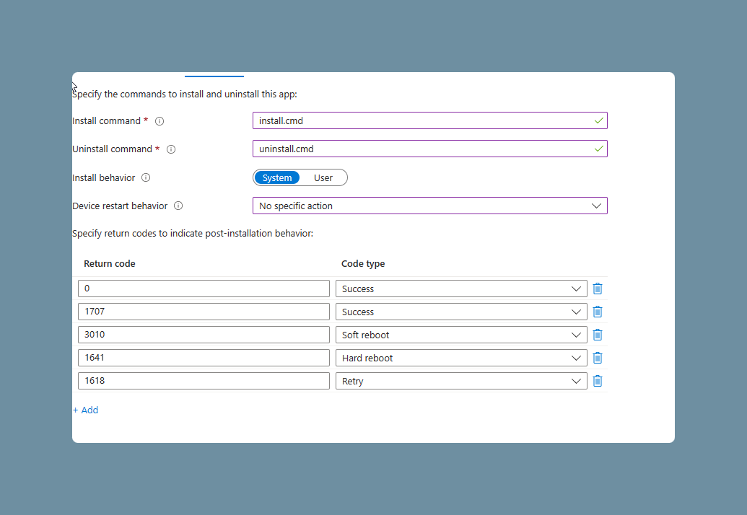Open code type dropdown for code 0

click(x=461, y=289)
